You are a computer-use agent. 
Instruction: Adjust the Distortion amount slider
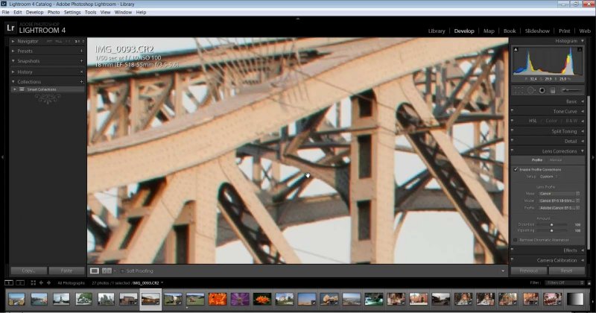(x=551, y=224)
